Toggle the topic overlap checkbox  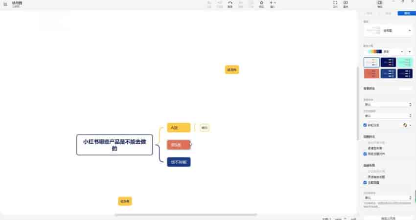[x=365, y=183]
